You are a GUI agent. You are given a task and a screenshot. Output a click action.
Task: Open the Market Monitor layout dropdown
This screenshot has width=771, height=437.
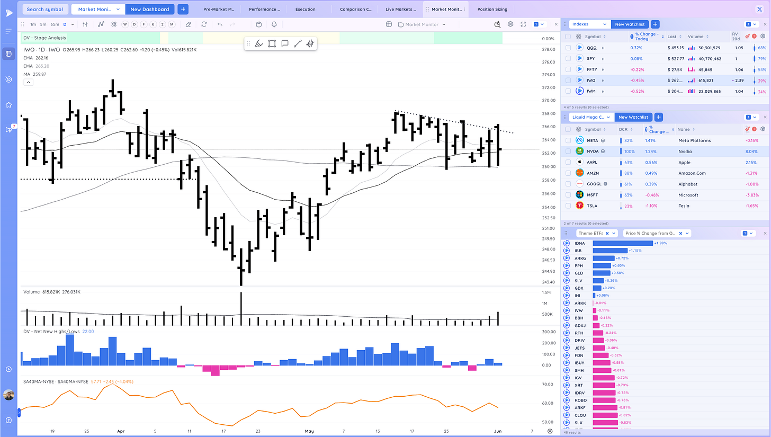(422, 24)
